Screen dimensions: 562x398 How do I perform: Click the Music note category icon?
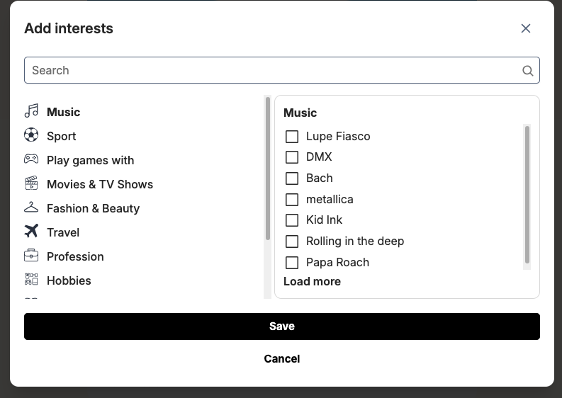(31, 111)
